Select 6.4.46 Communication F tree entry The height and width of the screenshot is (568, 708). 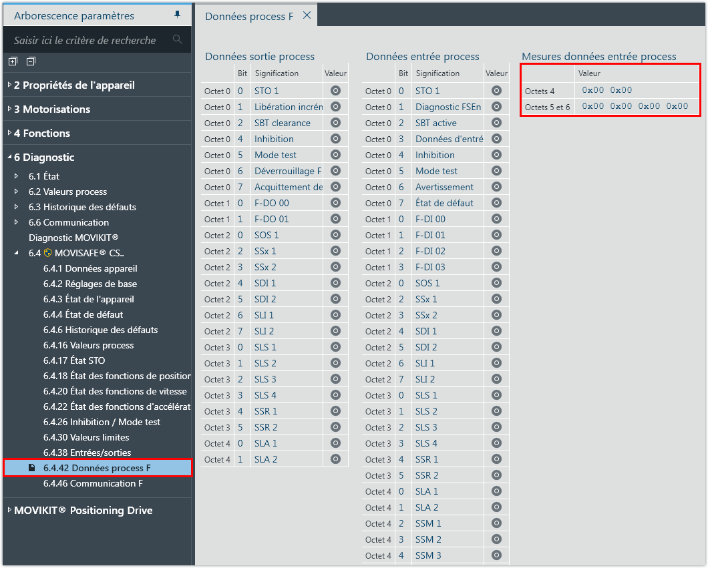(93, 483)
